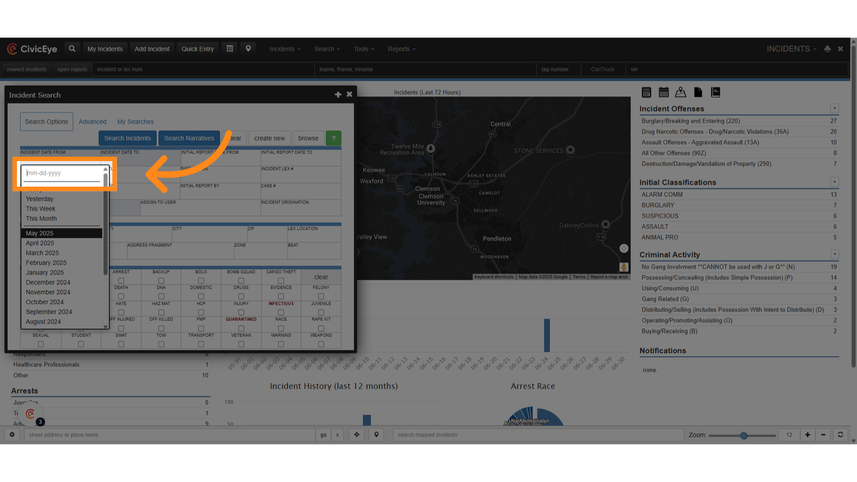Open the Incidents dropdown menu

pos(285,49)
